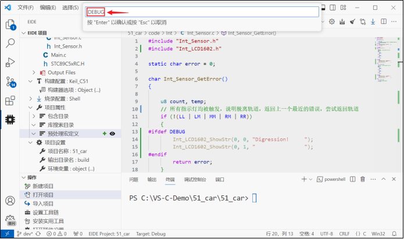Click the compare changes icon in toolbar
404x239 pixels.
point(363,22)
